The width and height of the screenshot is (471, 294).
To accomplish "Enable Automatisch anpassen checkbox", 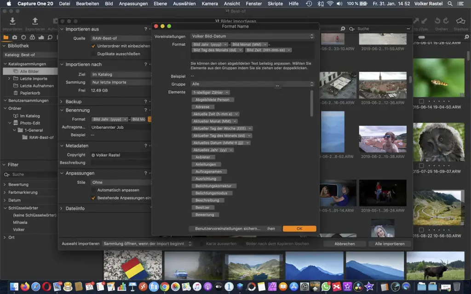I will 93,190.
